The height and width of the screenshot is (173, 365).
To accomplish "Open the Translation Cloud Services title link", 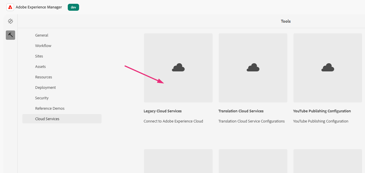I will [x=241, y=111].
